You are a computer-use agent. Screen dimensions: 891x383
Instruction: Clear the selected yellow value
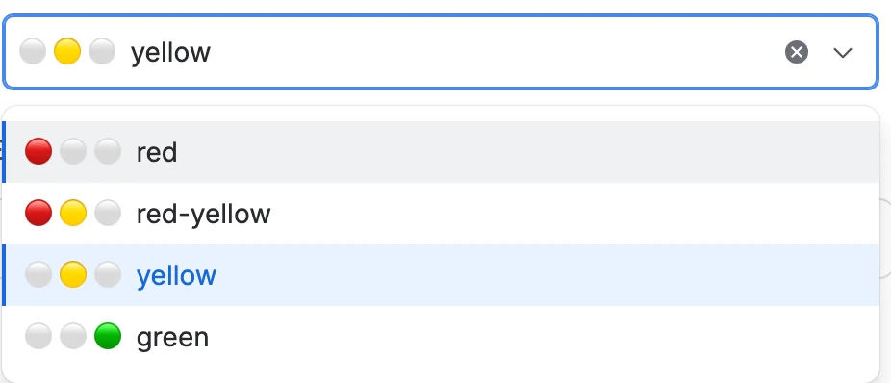point(797,52)
